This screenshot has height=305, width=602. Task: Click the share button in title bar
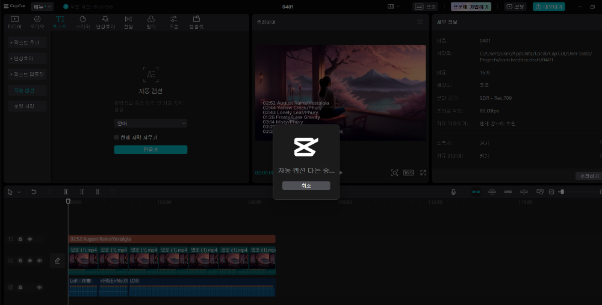tap(515, 7)
